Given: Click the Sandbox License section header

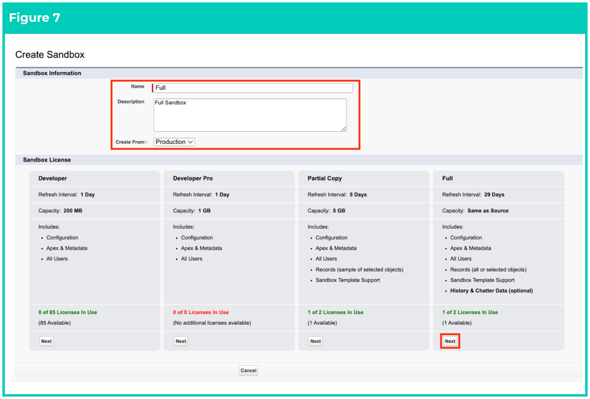Looking at the screenshot, I should click(x=47, y=160).
